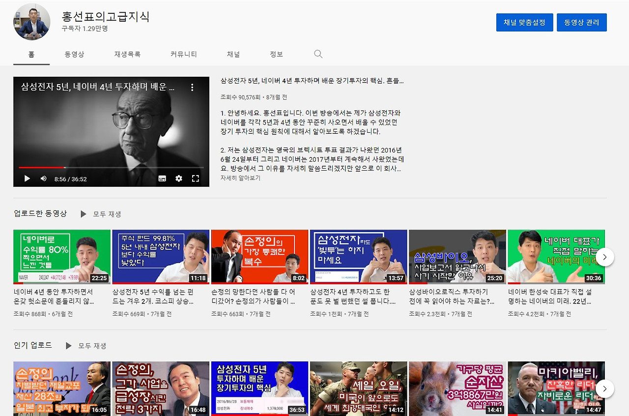Open the channel search magnifier icon
629x416 pixels.
318,54
